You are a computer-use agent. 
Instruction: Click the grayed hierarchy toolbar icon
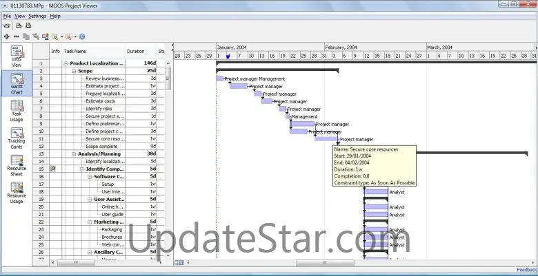(35, 36)
